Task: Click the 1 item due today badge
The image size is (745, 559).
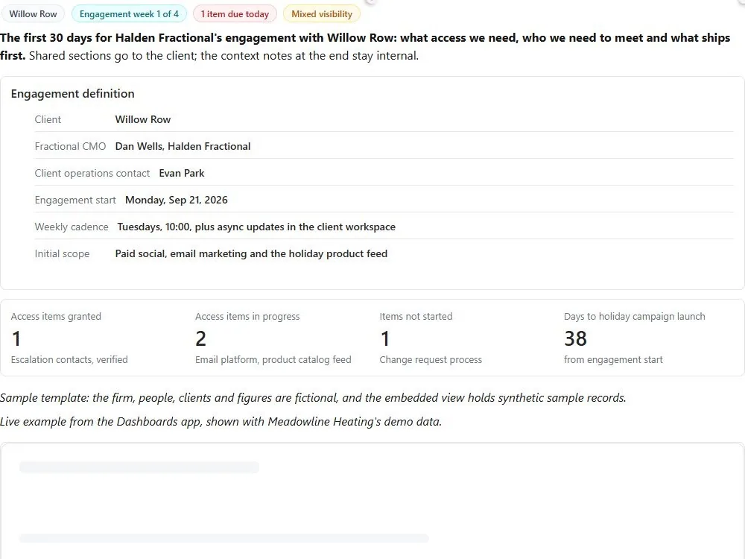Action: [235, 13]
